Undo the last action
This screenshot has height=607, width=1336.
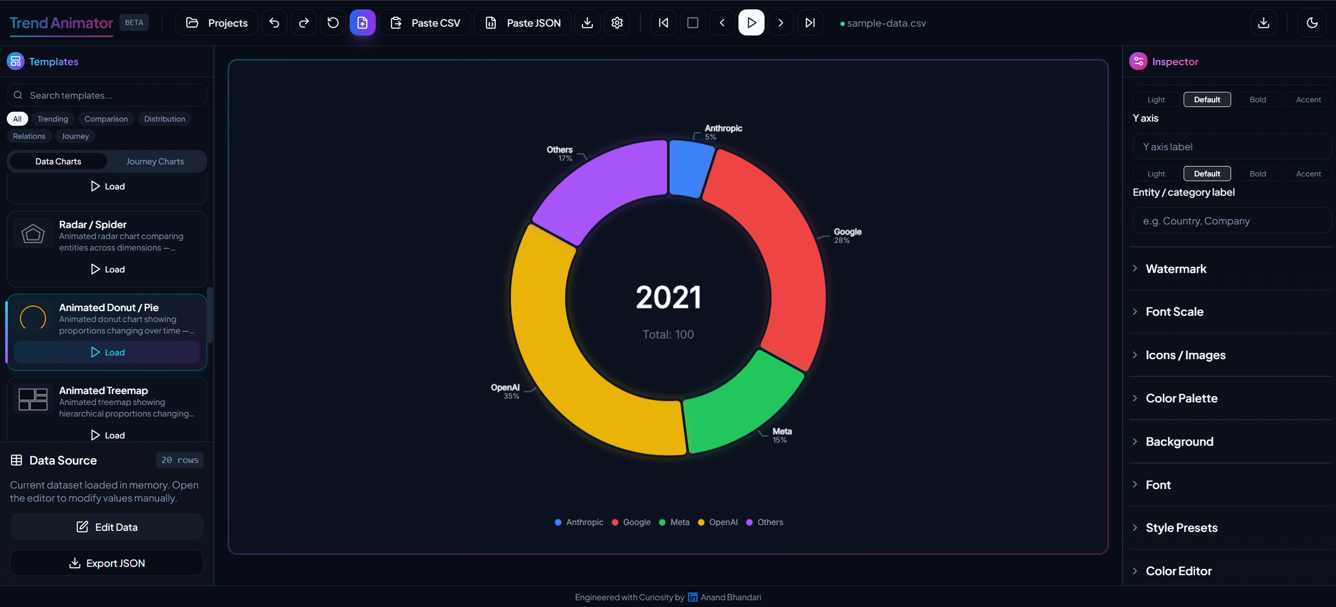pos(274,22)
